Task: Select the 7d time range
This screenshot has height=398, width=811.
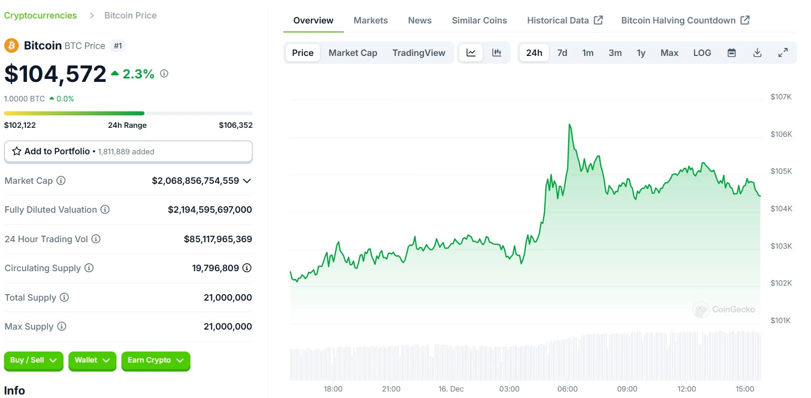Action: (x=562, y=53)
